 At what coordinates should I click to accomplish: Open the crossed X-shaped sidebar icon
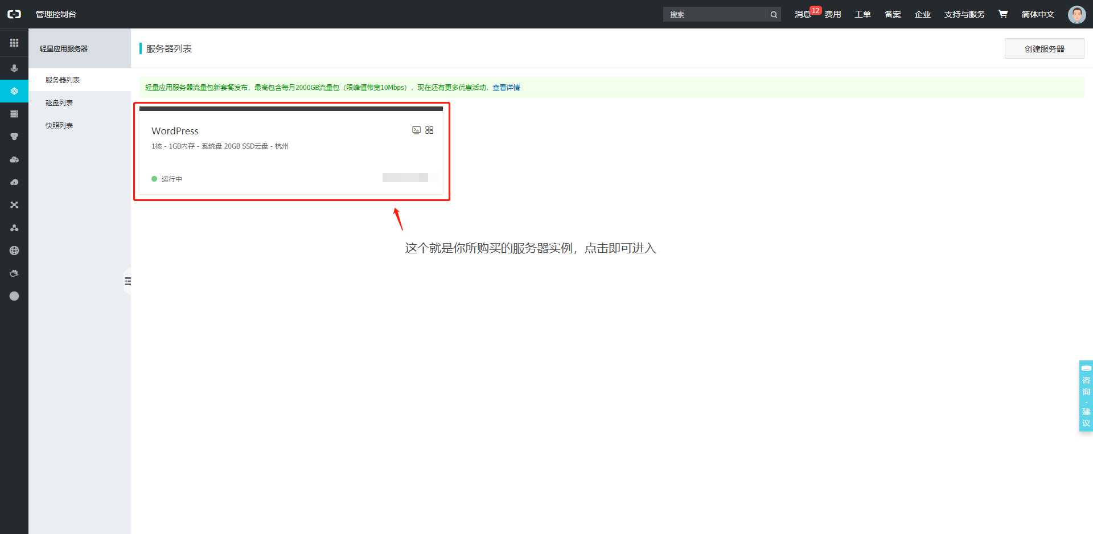click(x=14, y=205)
